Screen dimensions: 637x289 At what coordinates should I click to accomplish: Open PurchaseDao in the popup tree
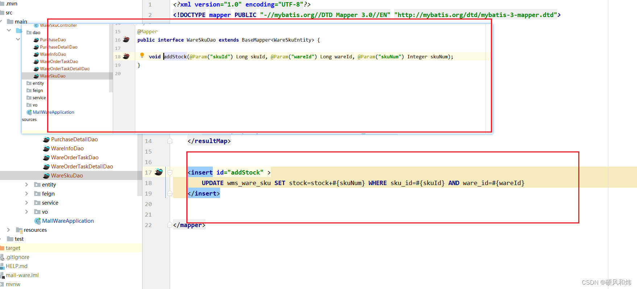[x=53, y=40]
